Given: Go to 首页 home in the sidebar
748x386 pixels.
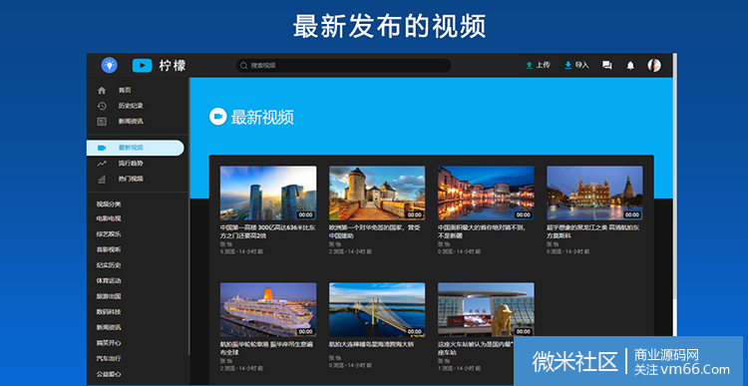Looking at the screenshot, I should click(136, 90).
